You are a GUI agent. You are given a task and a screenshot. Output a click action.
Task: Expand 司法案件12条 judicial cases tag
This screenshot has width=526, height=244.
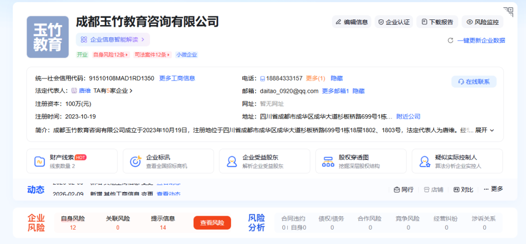[x=153, y=55]
